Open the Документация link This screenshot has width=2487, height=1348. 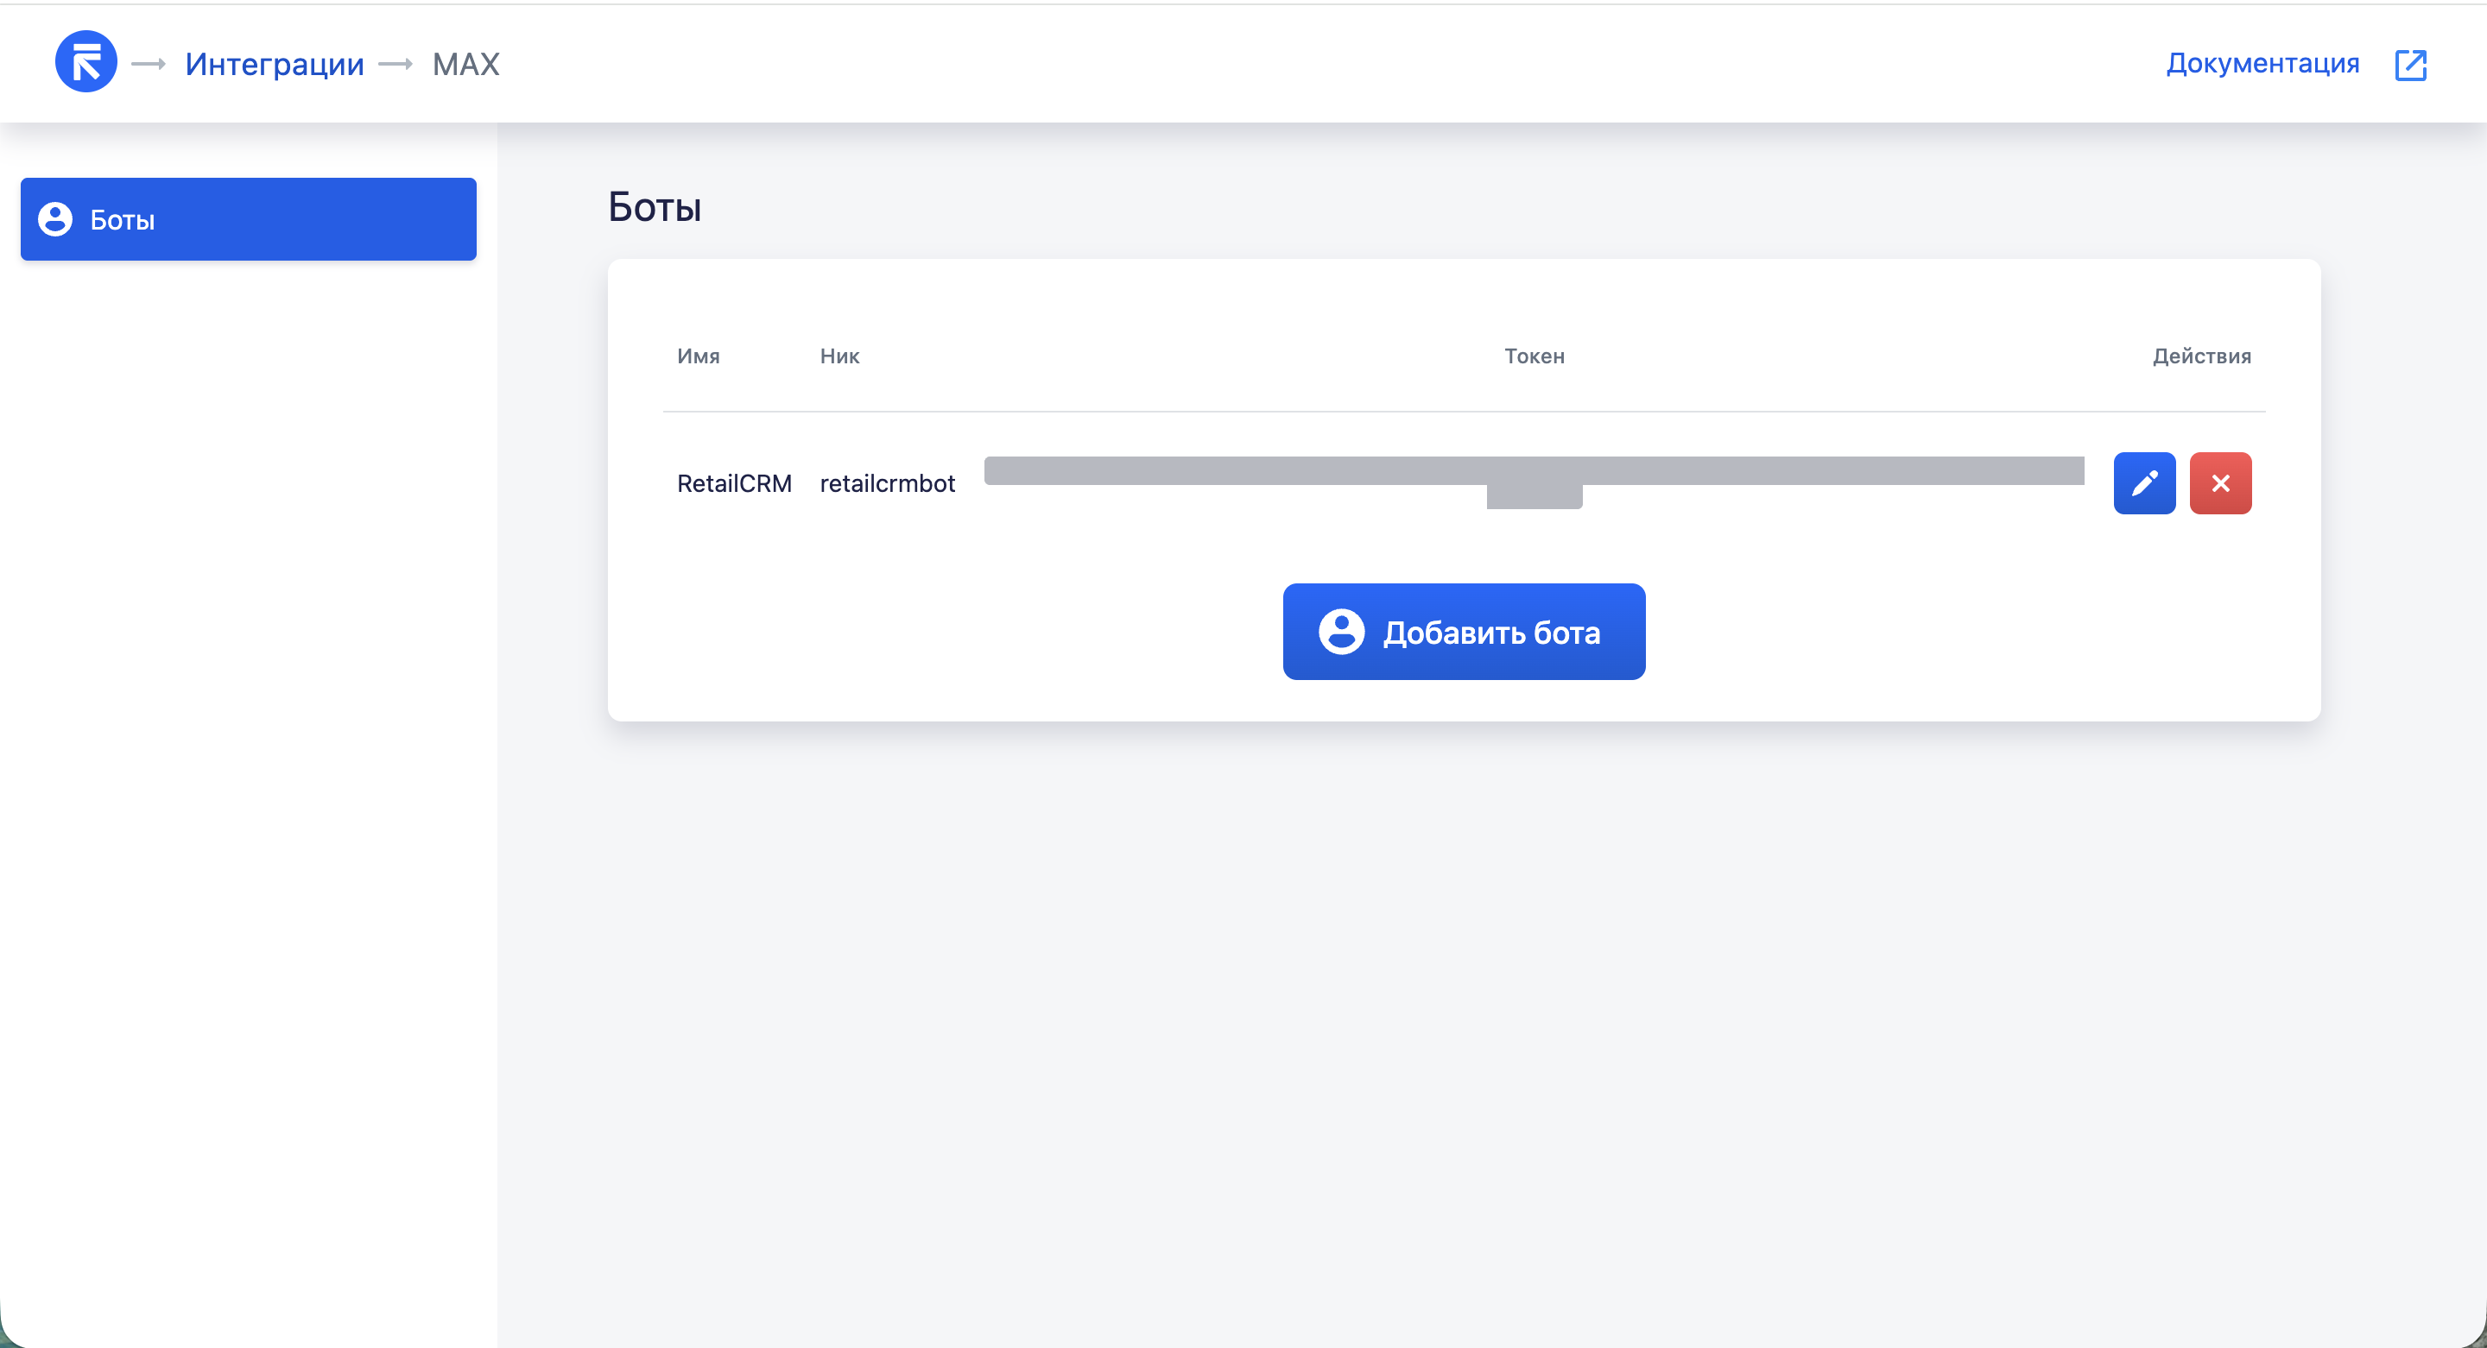2262,64
